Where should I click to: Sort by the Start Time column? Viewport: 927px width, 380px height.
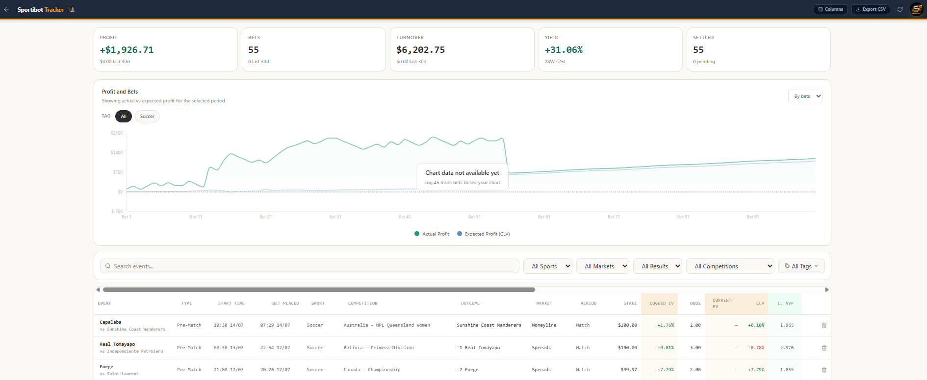pos(232,304)
